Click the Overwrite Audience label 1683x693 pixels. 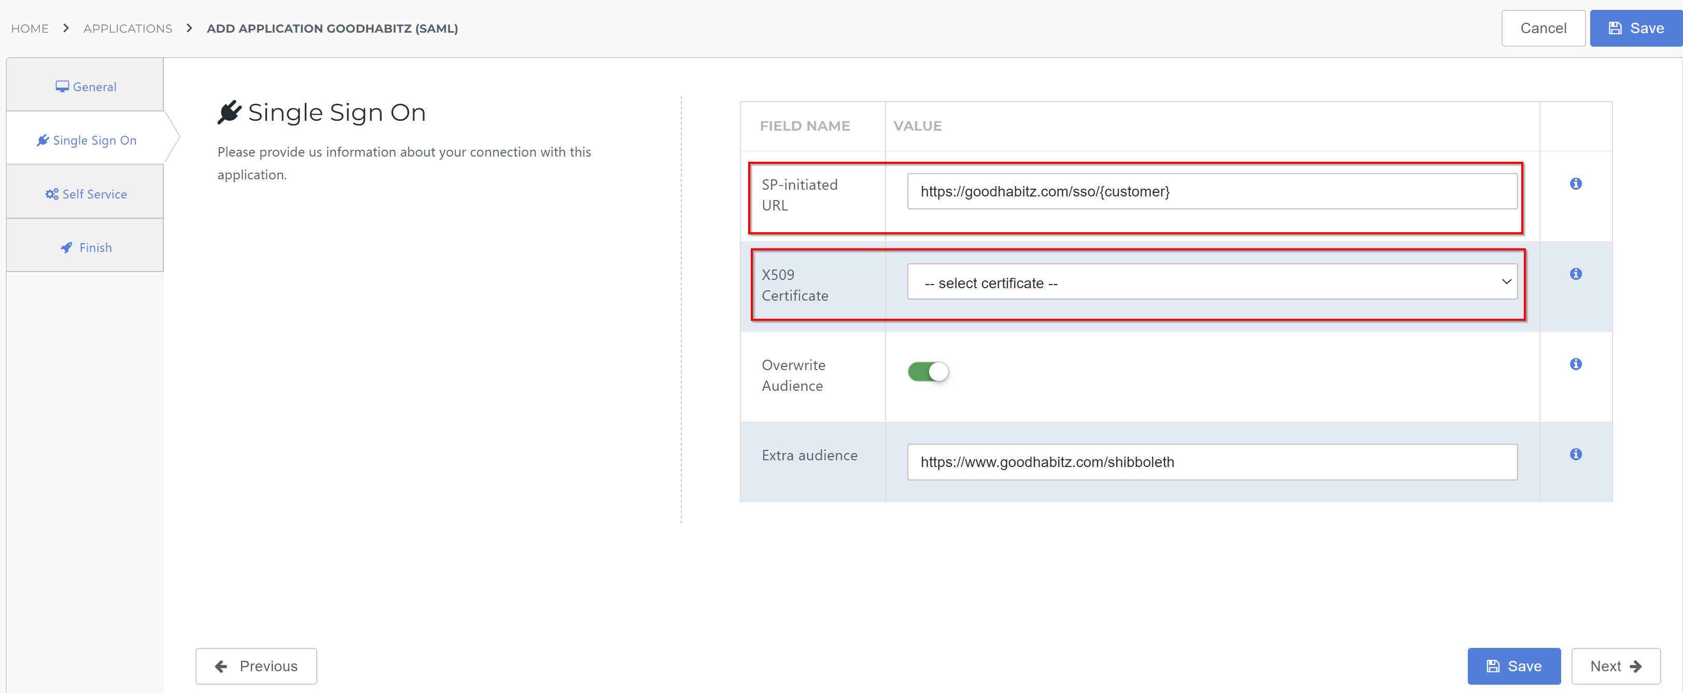pos(793,375)
